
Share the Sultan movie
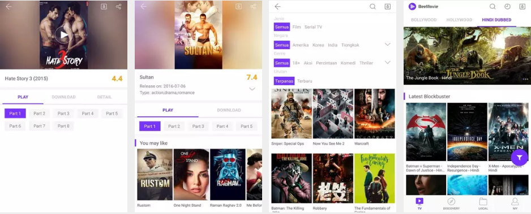[253, 7]
